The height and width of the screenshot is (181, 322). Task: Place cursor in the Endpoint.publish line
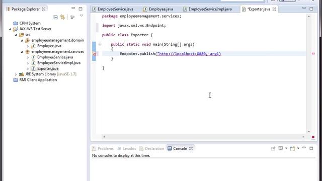pyautogui.click(x=170, y=54)
